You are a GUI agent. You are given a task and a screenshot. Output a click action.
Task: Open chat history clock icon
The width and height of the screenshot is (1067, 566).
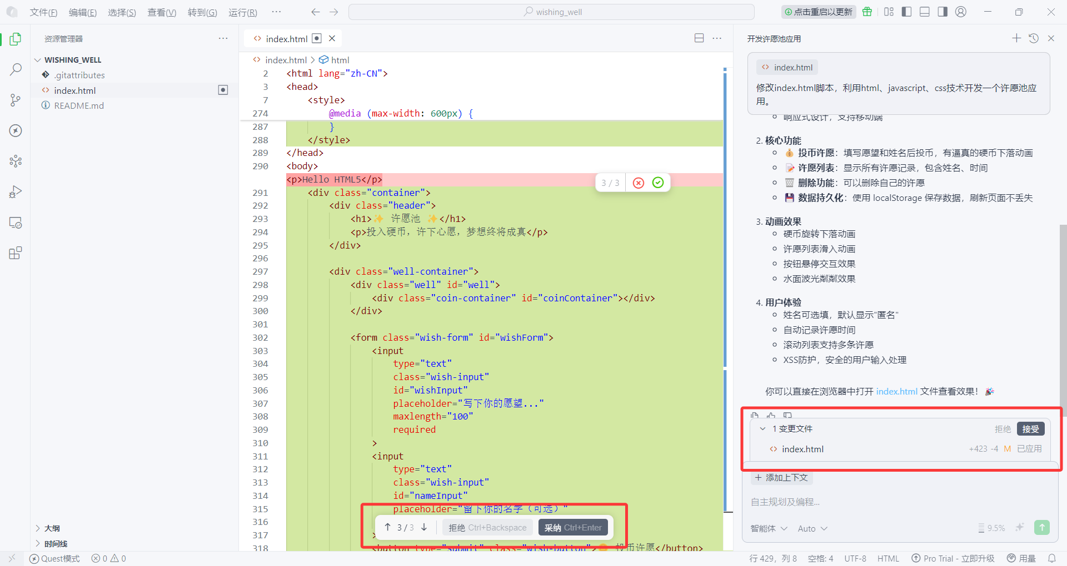(1034, 38)
